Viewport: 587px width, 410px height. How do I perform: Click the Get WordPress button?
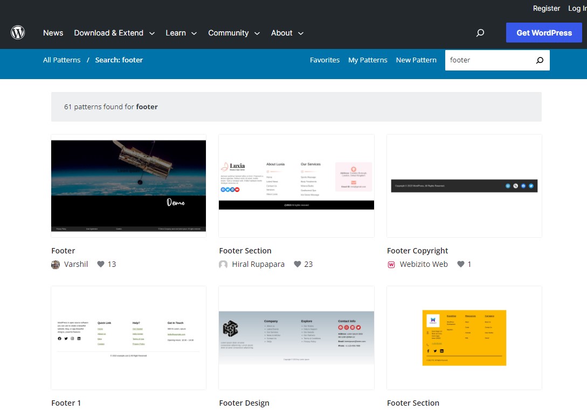point(543,33)
